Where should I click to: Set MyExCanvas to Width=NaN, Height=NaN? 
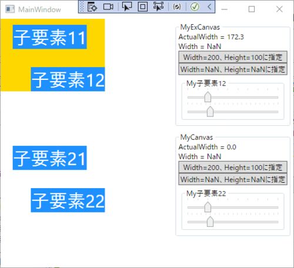pos(233,69)
